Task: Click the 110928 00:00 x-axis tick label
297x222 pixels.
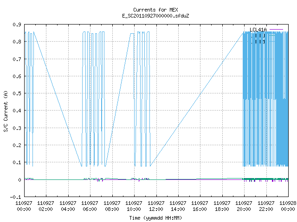Action: [x=288, y=206]
